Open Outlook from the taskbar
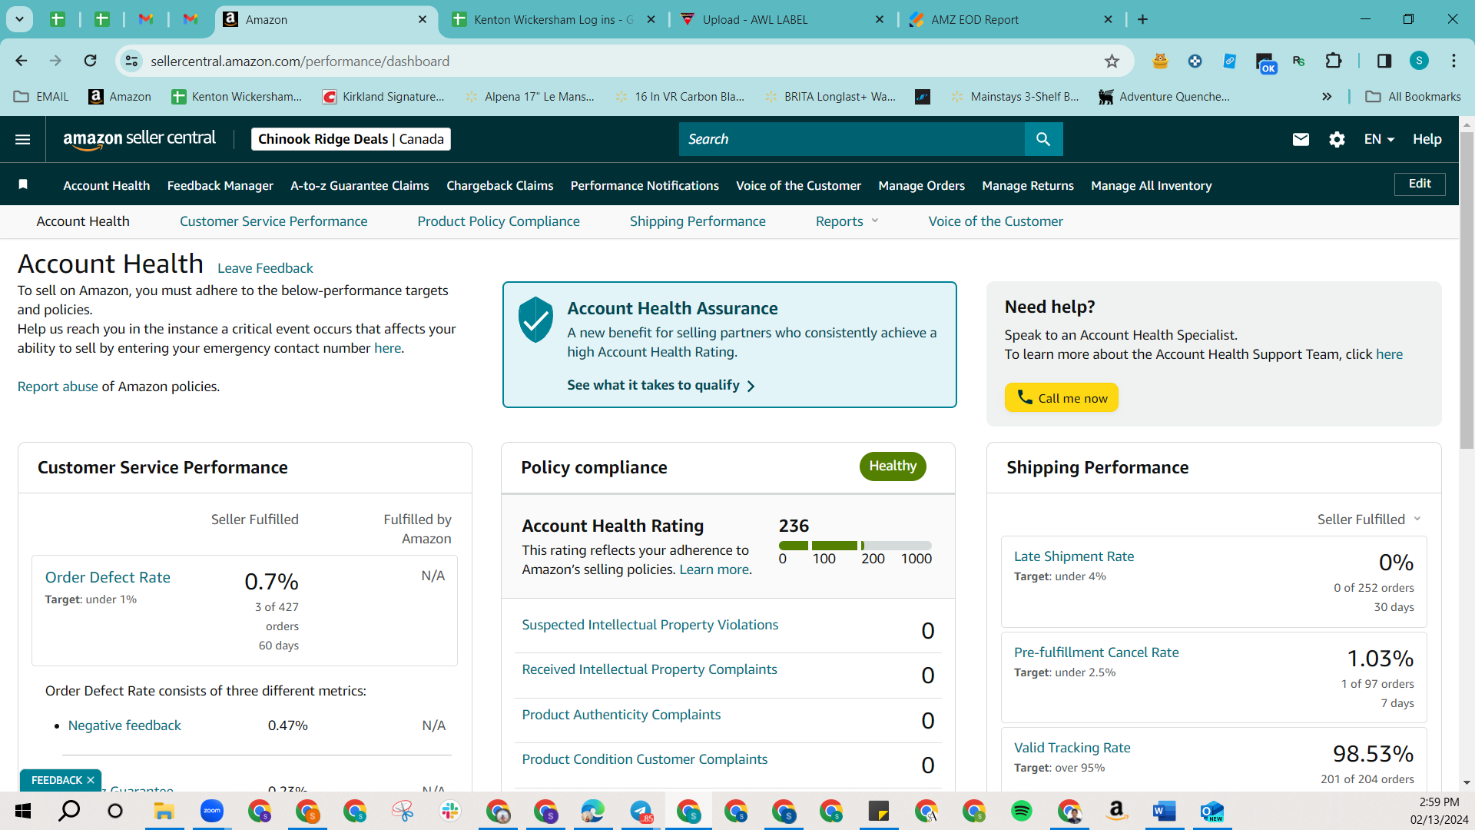The width and height of the screenshot is (1475, 830). (1211, 811)
